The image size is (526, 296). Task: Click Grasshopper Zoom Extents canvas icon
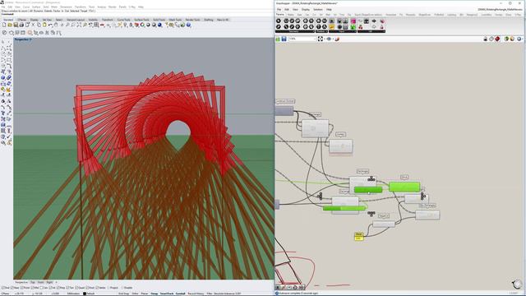321,39
